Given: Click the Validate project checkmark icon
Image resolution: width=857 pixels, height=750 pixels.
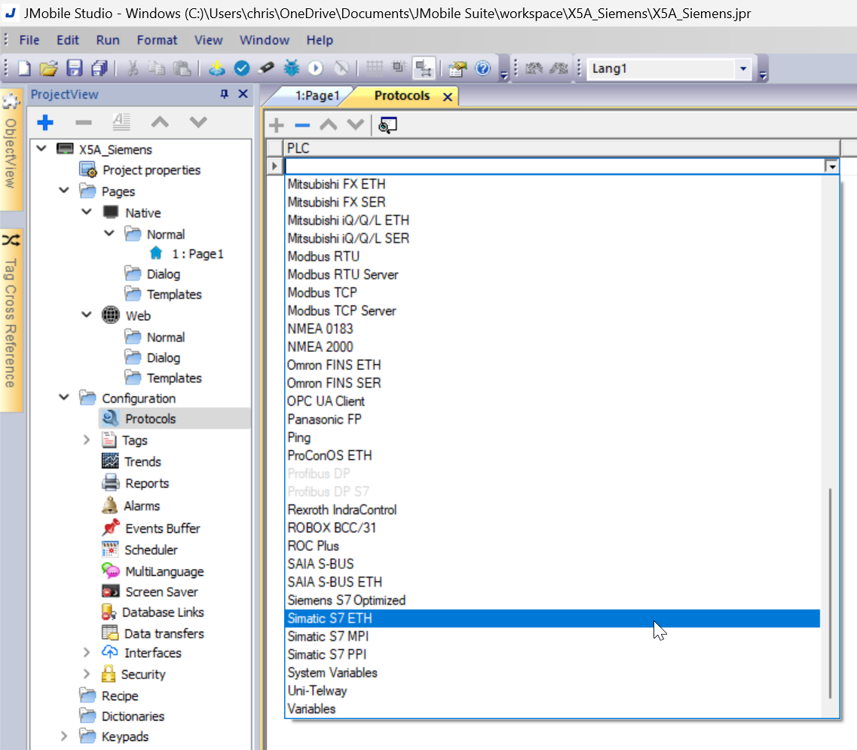Looking at the screenshot, I should [x=242, y=69].
